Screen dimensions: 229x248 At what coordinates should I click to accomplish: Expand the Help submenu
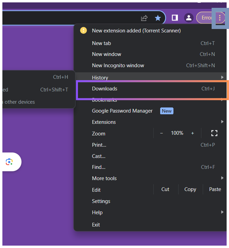point(150,213)
